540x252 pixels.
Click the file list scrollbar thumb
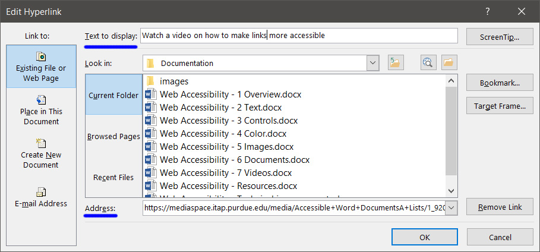pos(451,131)
